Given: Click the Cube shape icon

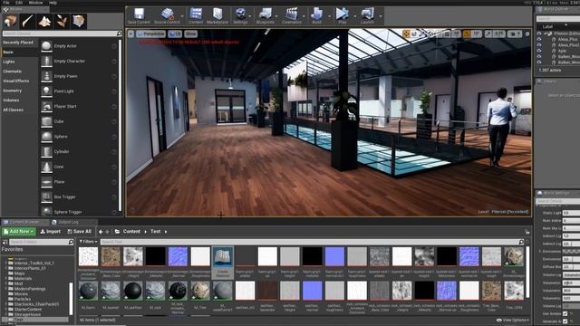Looking at the screenshot, I should 46,121.
